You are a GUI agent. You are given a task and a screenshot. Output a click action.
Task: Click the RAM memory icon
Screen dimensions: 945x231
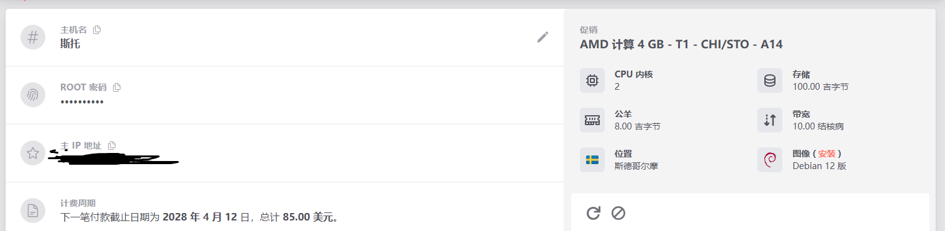click(592, 120)
